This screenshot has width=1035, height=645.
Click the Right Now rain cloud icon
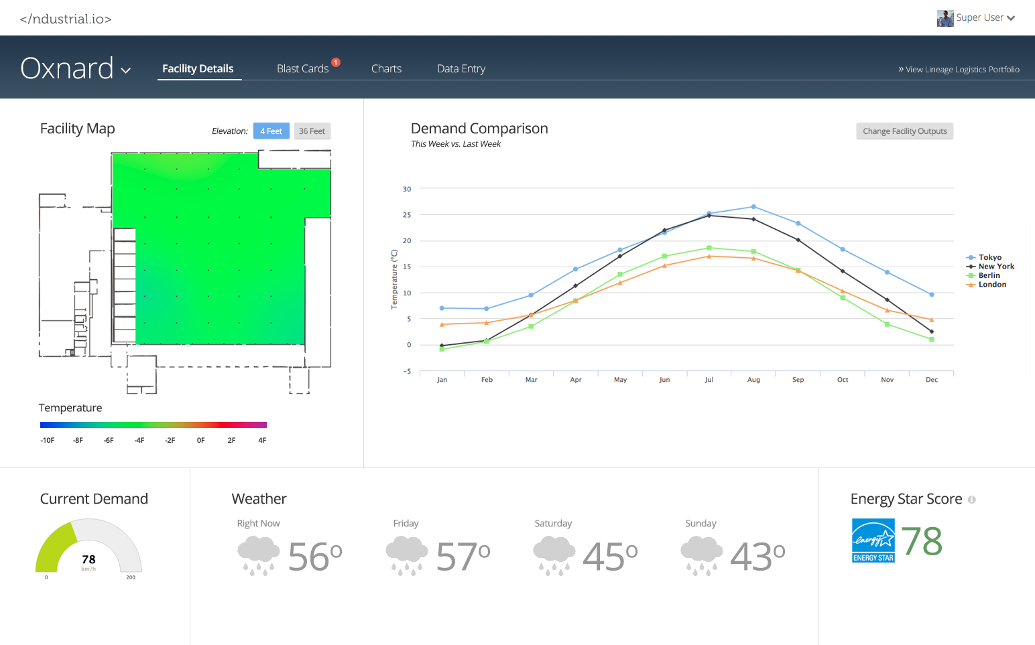[x=258, y=557]
